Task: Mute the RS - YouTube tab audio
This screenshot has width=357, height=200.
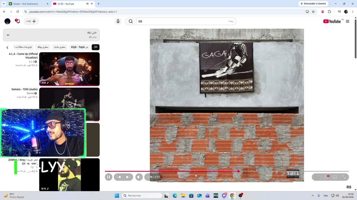Action: [87, 4]
